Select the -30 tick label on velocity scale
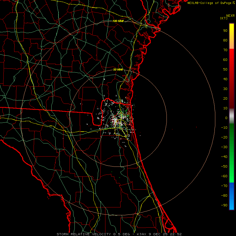The height and width of the screenshot is (236, 236). tap(224, 147)
